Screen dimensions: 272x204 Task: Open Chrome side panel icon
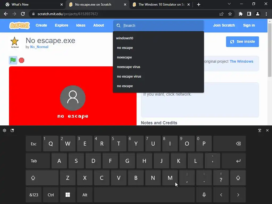pos(249,14)
